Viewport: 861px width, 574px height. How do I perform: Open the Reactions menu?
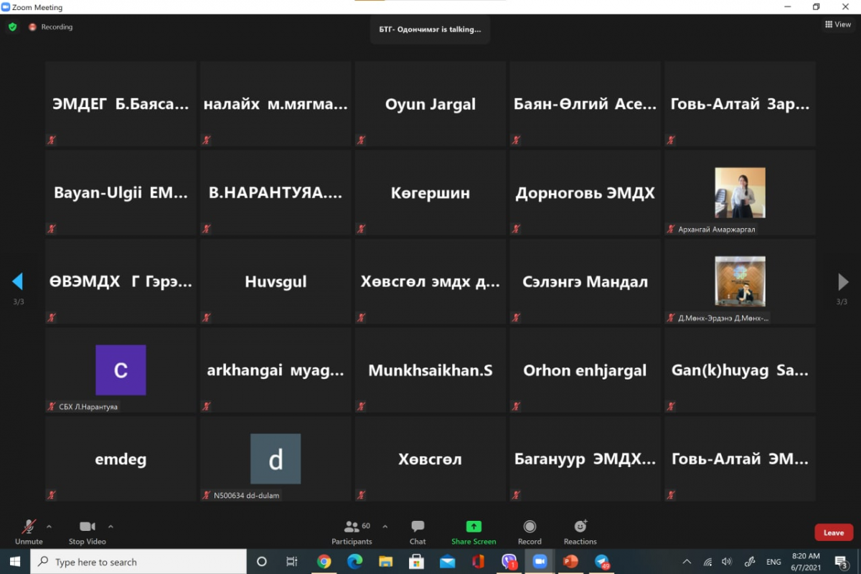tap(580, 532)
